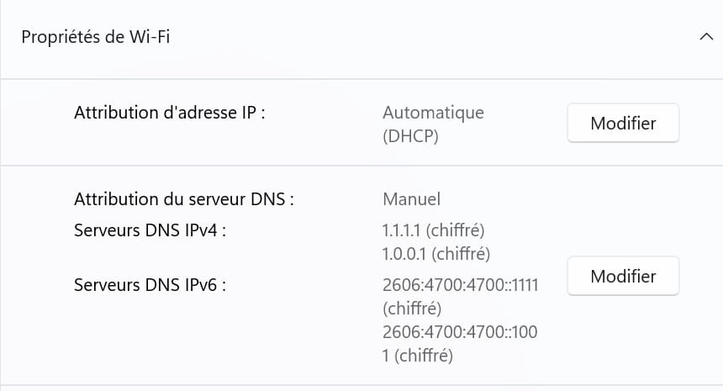Open Modifier for DNS server attribution
Viewport: 723px width, 391px height.
[623, 276]
